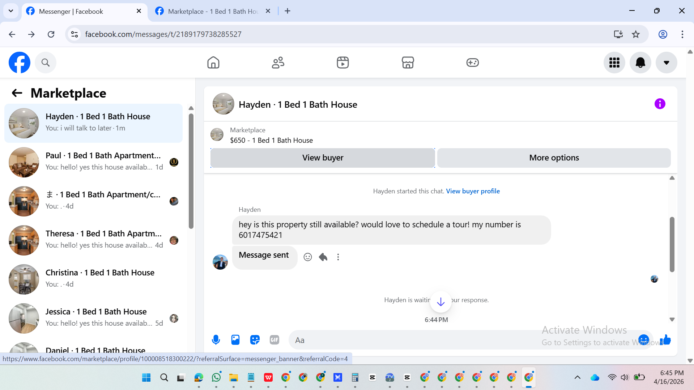Expand the tab search dropdown

tap(11, 11)
